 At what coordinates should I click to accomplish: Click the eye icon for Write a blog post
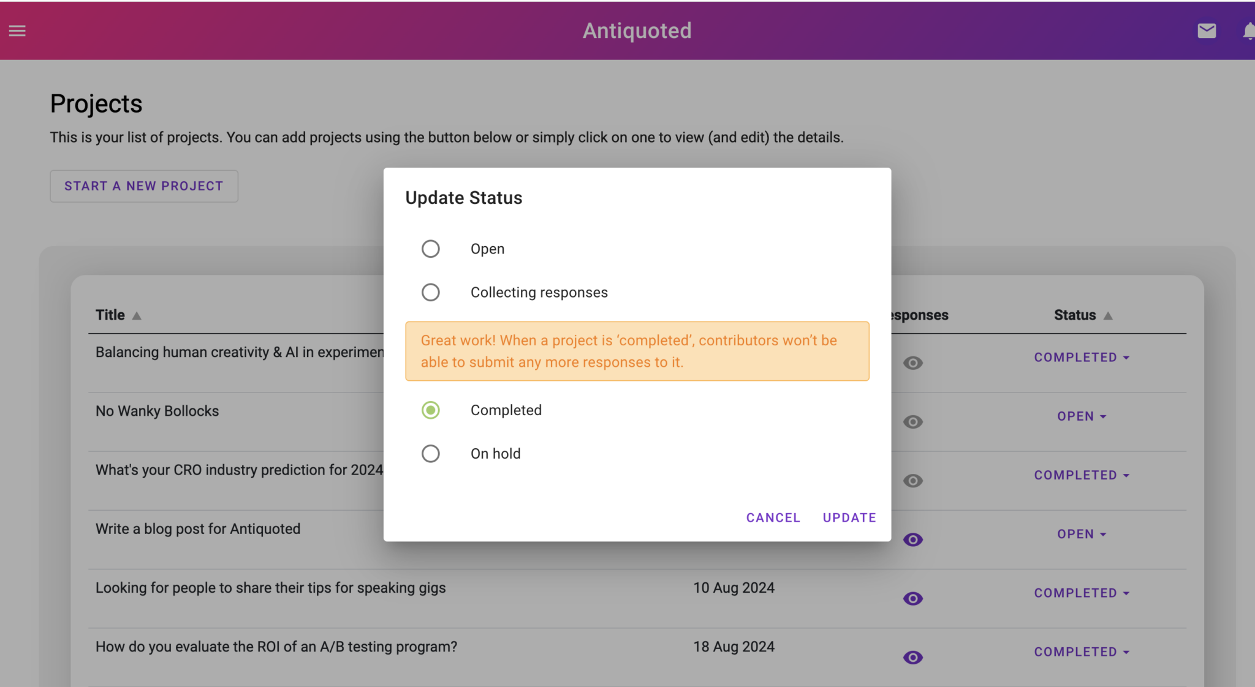coord(913,538)
